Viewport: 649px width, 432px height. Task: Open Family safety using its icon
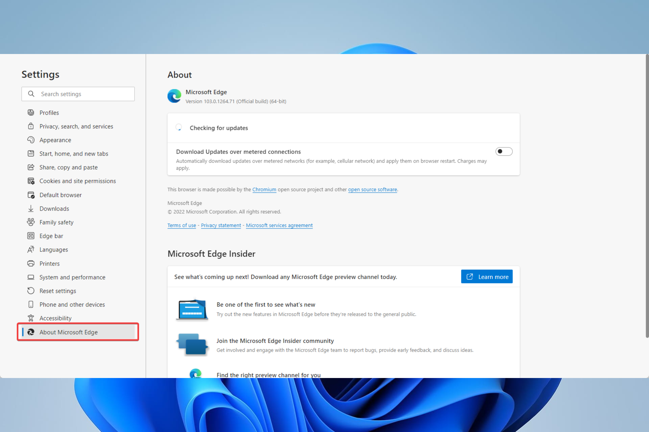pos(31,222)
